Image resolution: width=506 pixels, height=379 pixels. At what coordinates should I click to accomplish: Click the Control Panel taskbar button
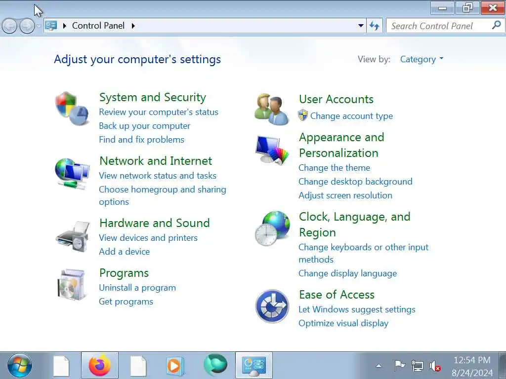(x=254, y=366)
